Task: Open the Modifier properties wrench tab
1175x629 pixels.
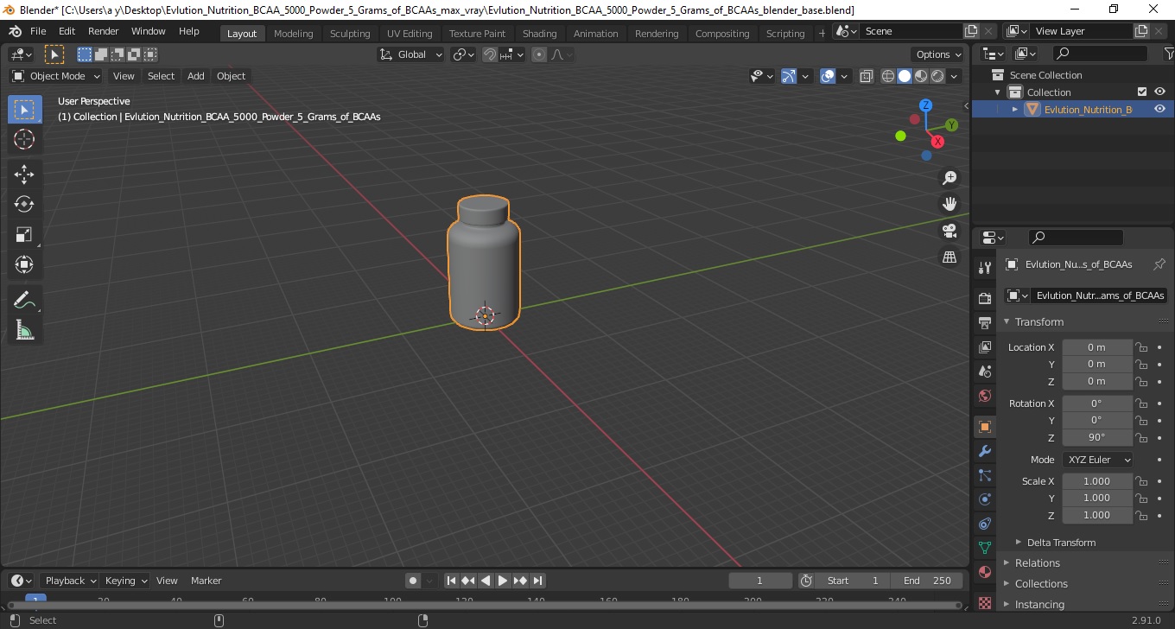Action: 984,451
